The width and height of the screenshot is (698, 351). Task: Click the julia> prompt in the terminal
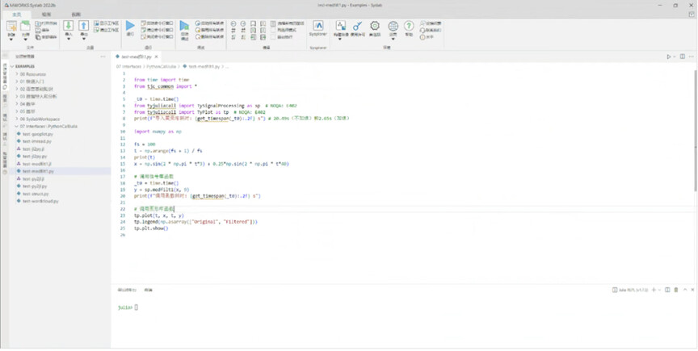click(x=125, y=307)
